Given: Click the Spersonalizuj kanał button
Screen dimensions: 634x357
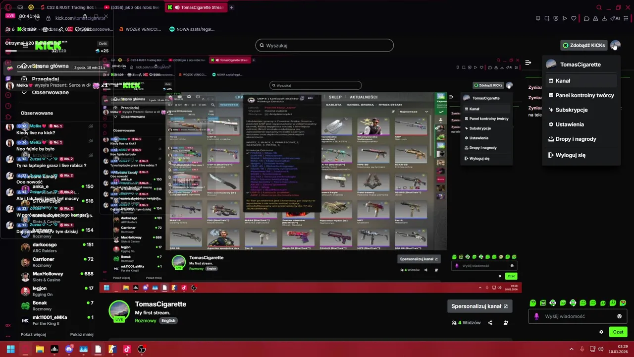Looking at the screenshot, I should click(x=479, y=306).
